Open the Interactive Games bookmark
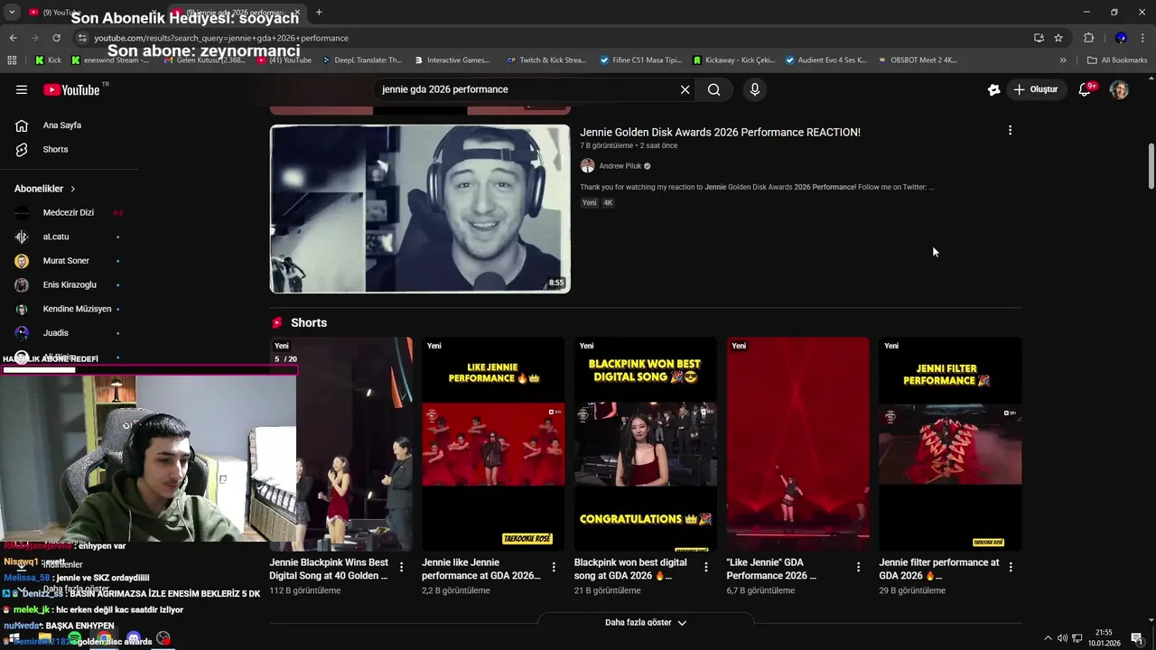This screenshot has width=1156, height=650. pyautogui.click(x=452, y=60)
